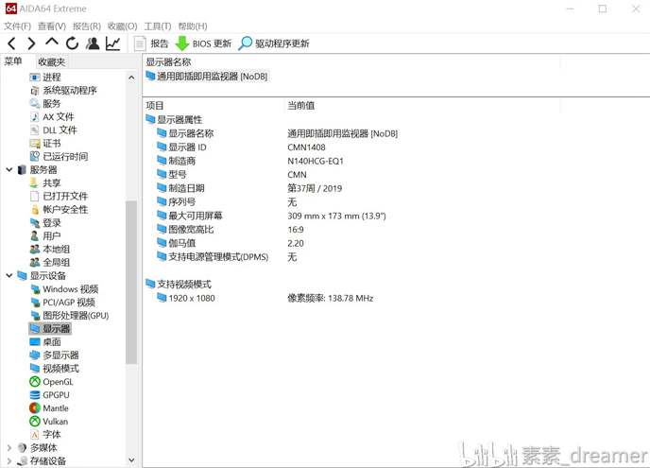Viewport: 650px width, 468px height.
Task: Click the Forward navigation arrow
Action: click(31, 43)
